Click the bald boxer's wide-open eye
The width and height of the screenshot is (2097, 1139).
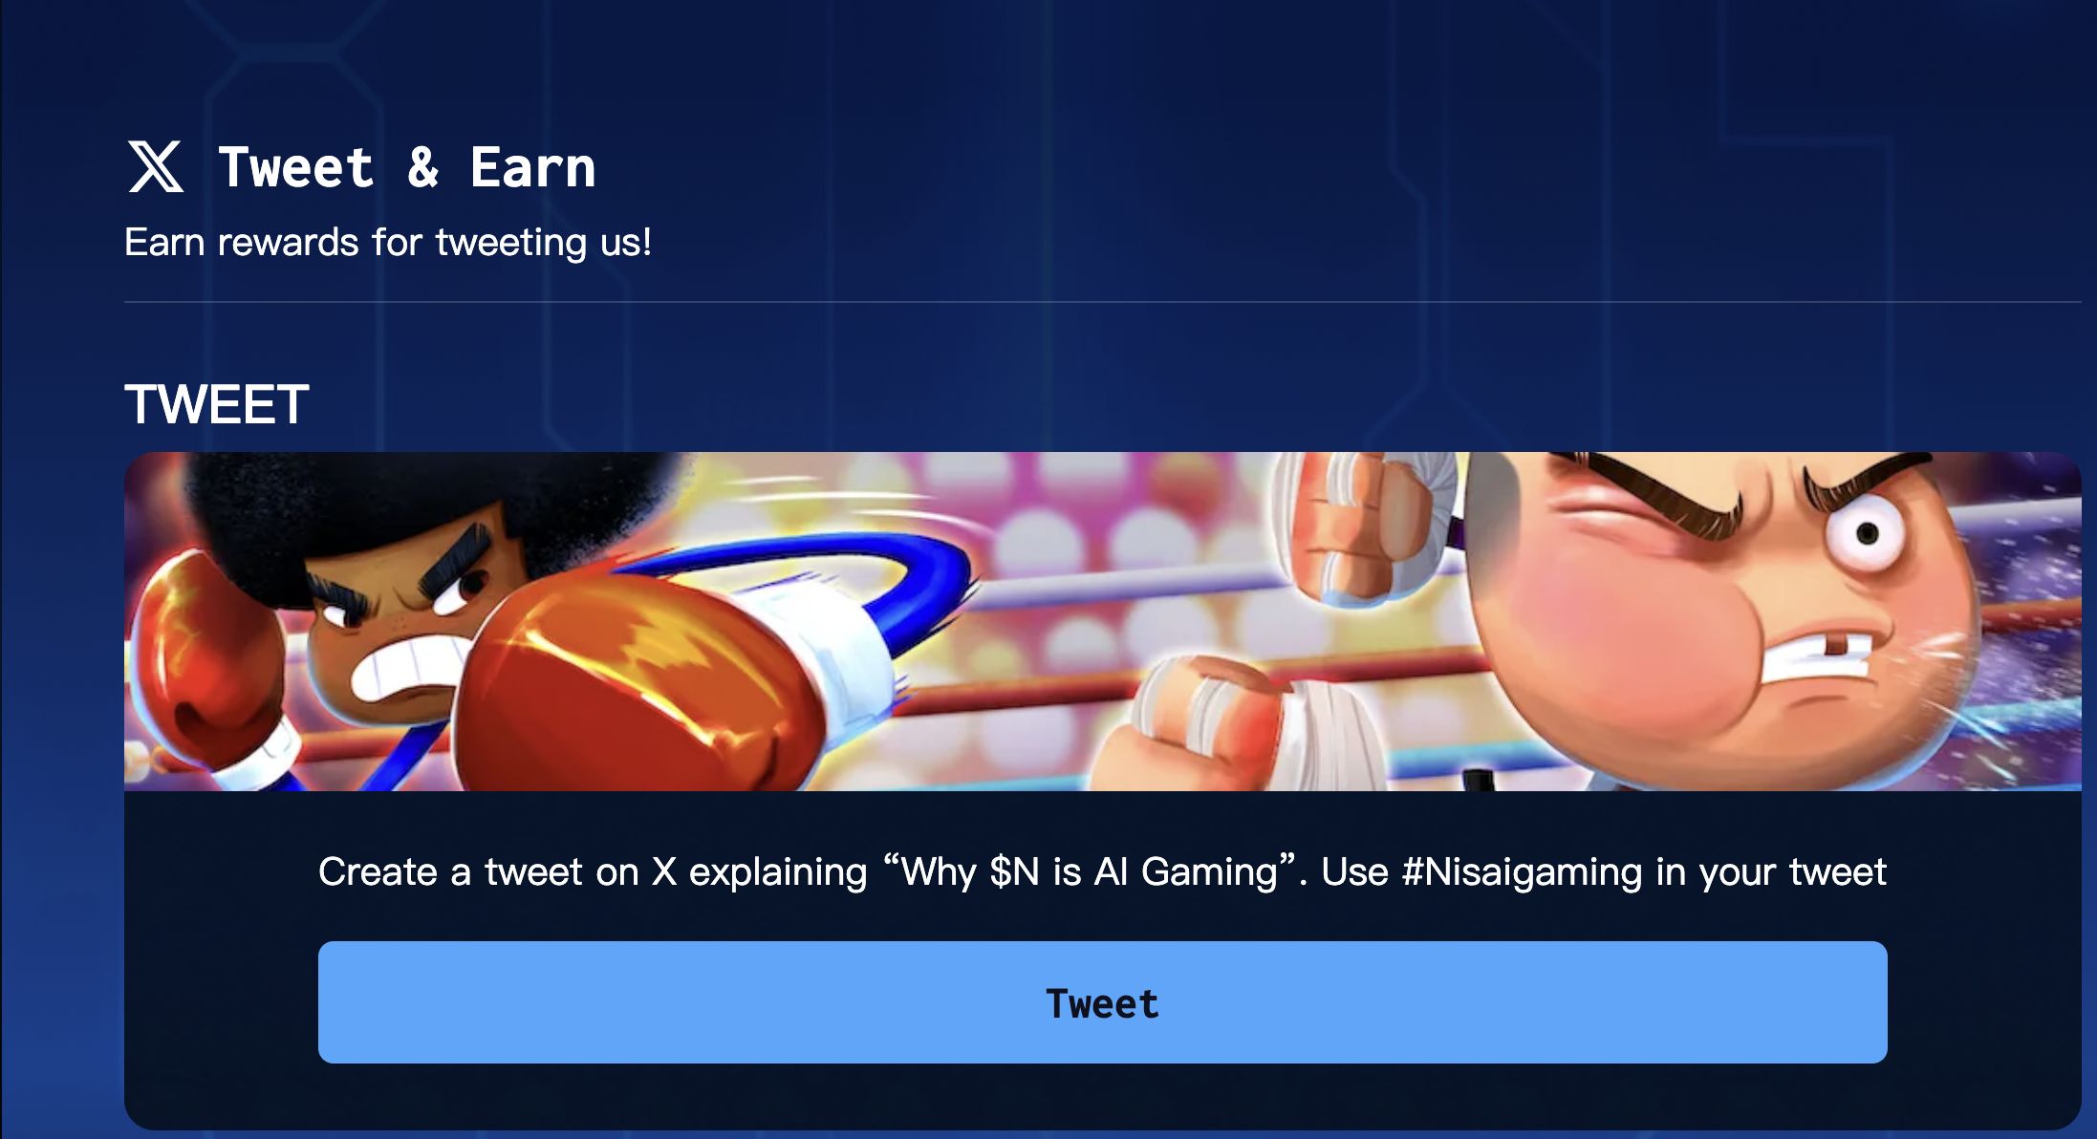click(x=1864, y=533)
